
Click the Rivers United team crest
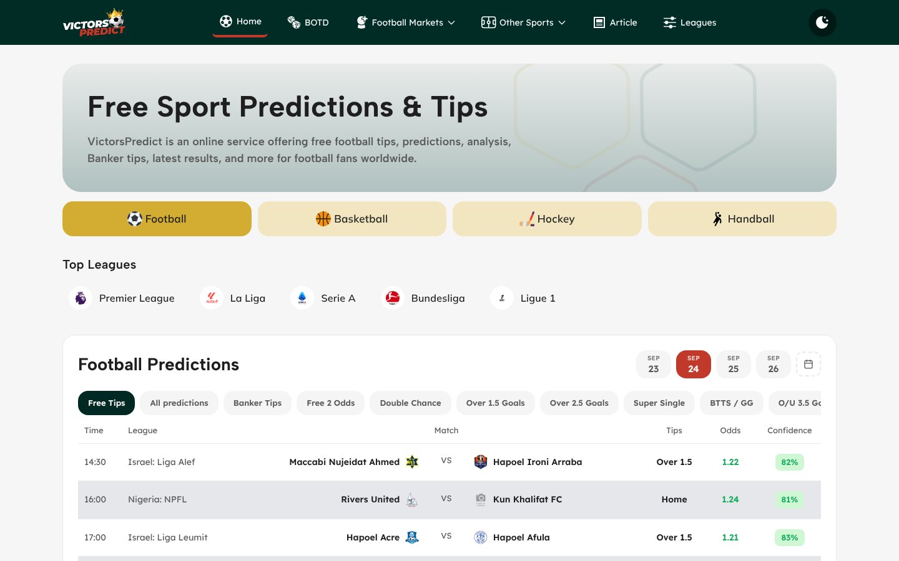click(x=412, y=499)
